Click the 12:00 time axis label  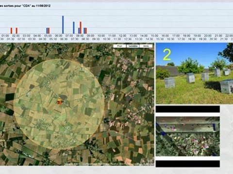tap(122, 36)
